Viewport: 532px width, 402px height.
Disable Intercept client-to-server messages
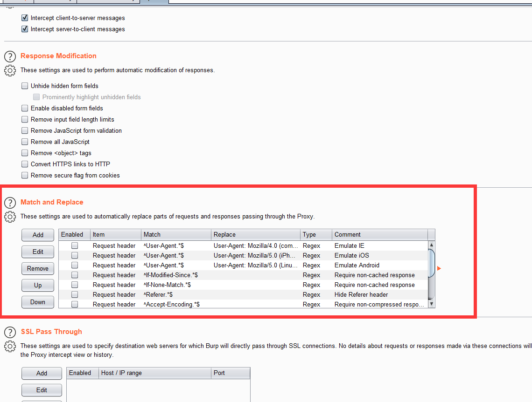point(25,18)
